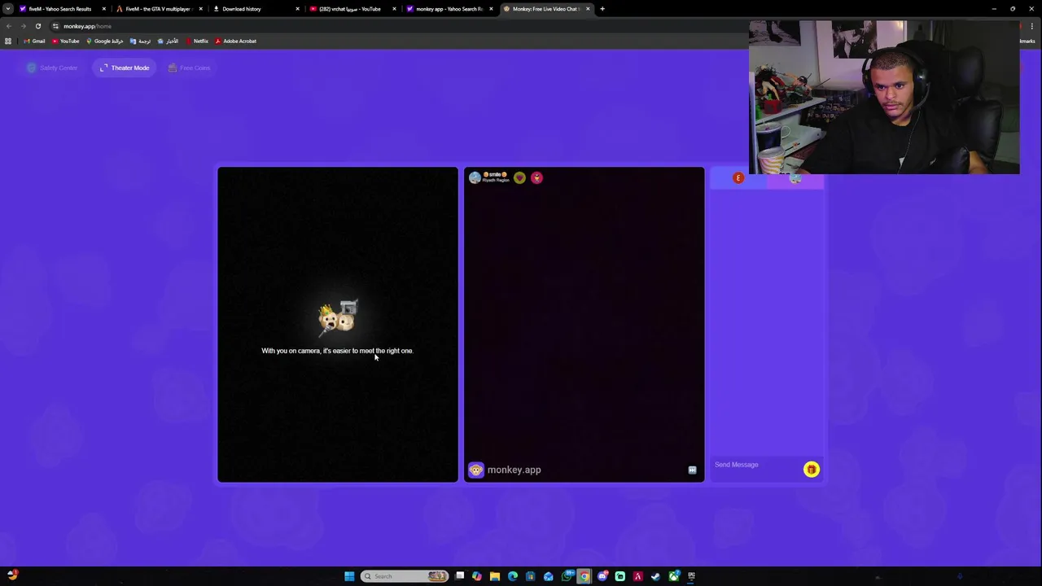Open the Free Coins offer
The height and width of the screenshot is (586, 1042).
click(190, 68)
